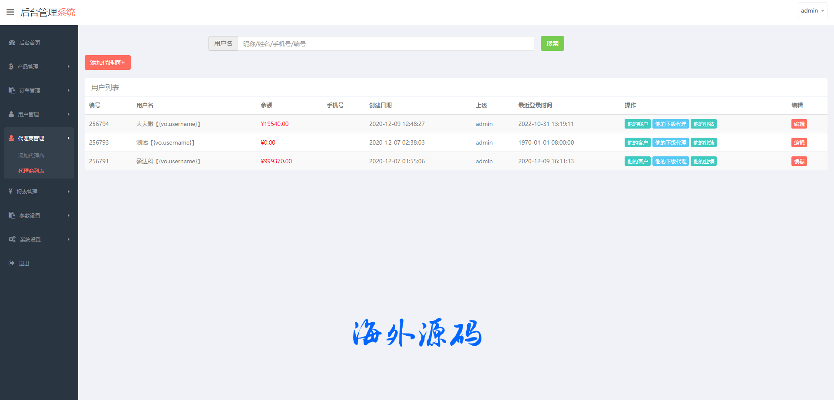Click 编辑 button for user 256791
The height and width of the screenshot is (400, 834).
(799, 161)
